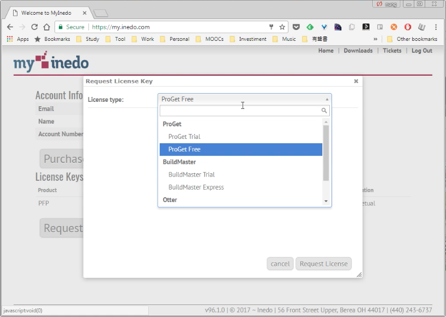The height and width of the screenshot is (317, 446).
Task: Bookmark this page with the star icon
Action: (282, 27)
